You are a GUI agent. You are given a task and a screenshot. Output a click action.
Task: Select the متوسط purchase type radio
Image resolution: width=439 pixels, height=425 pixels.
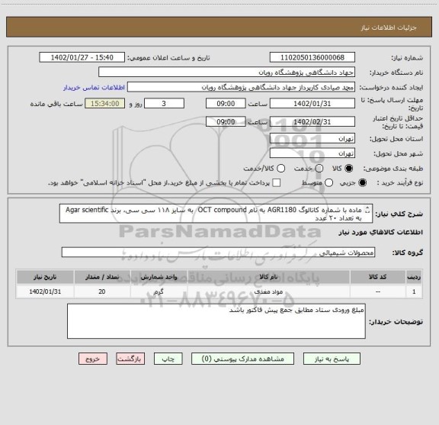(328, 183)
